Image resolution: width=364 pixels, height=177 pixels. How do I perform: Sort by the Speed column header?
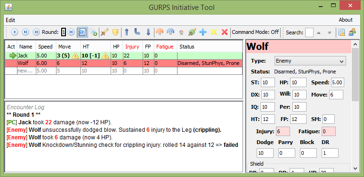point(46,47)
